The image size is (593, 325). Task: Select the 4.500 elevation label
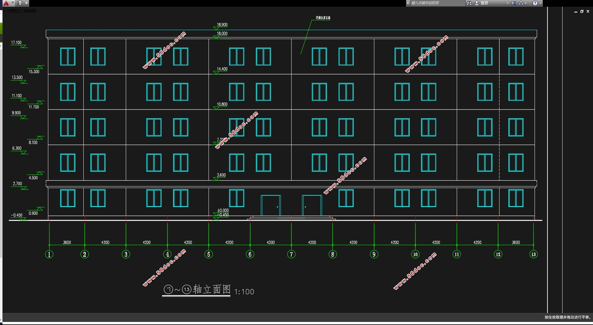coord(33,178)
